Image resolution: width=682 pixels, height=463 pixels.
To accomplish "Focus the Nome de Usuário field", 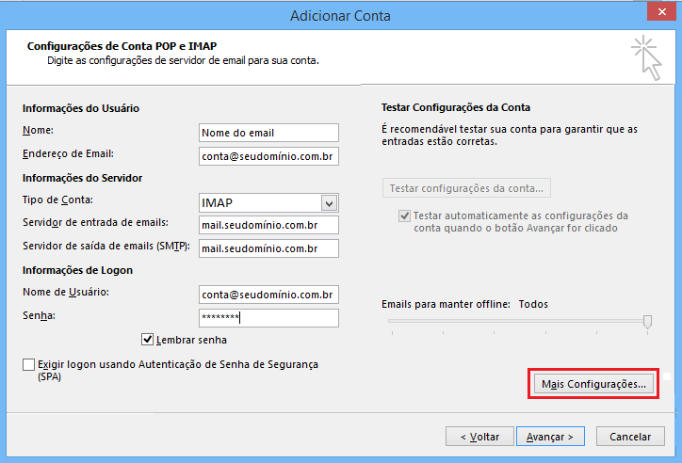I will coord(268,295).
